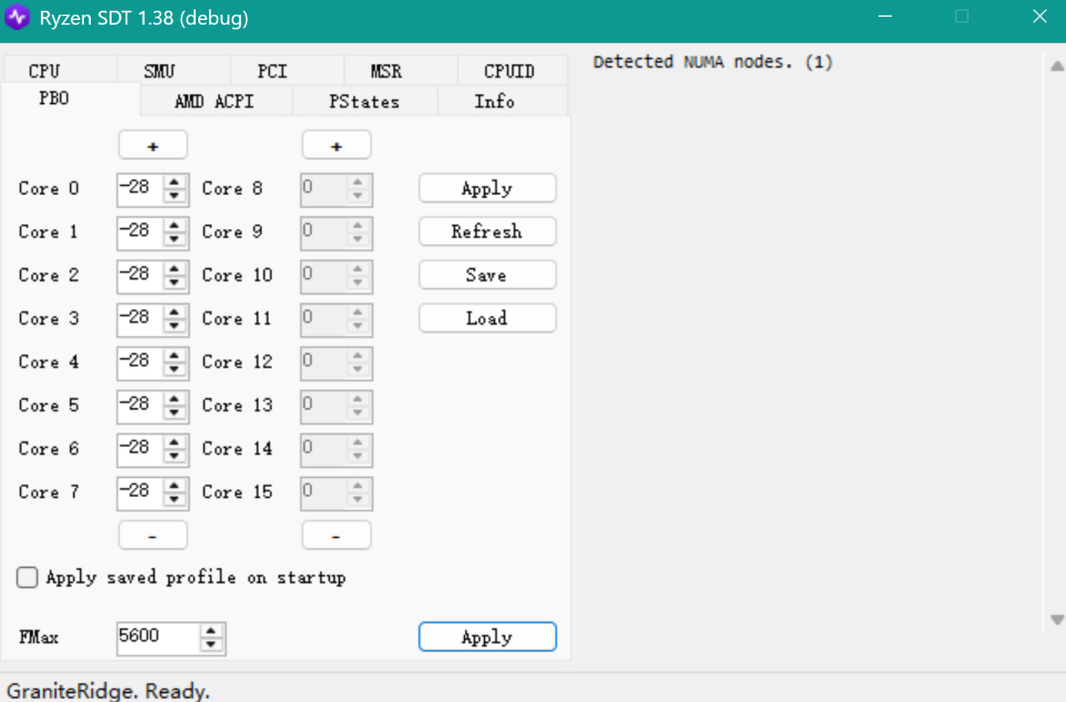Decrease Core 6 offset with down arrow
This screenshot has width=1066, height=702.
[x=174, y=456]
